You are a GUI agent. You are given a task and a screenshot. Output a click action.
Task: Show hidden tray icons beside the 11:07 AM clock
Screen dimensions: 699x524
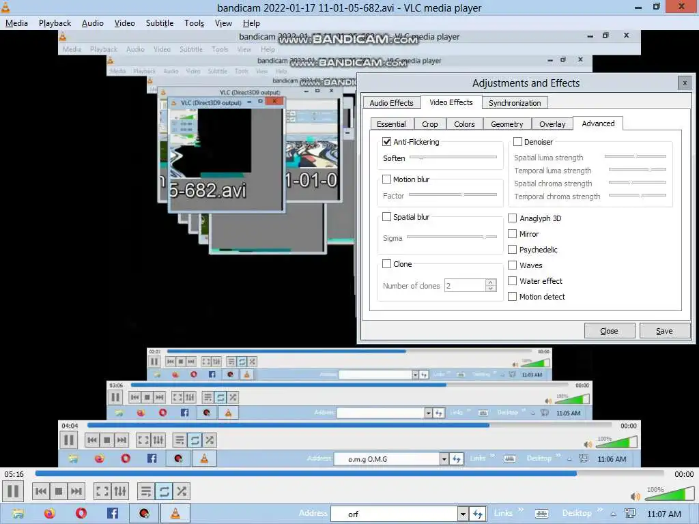[614, 514]
